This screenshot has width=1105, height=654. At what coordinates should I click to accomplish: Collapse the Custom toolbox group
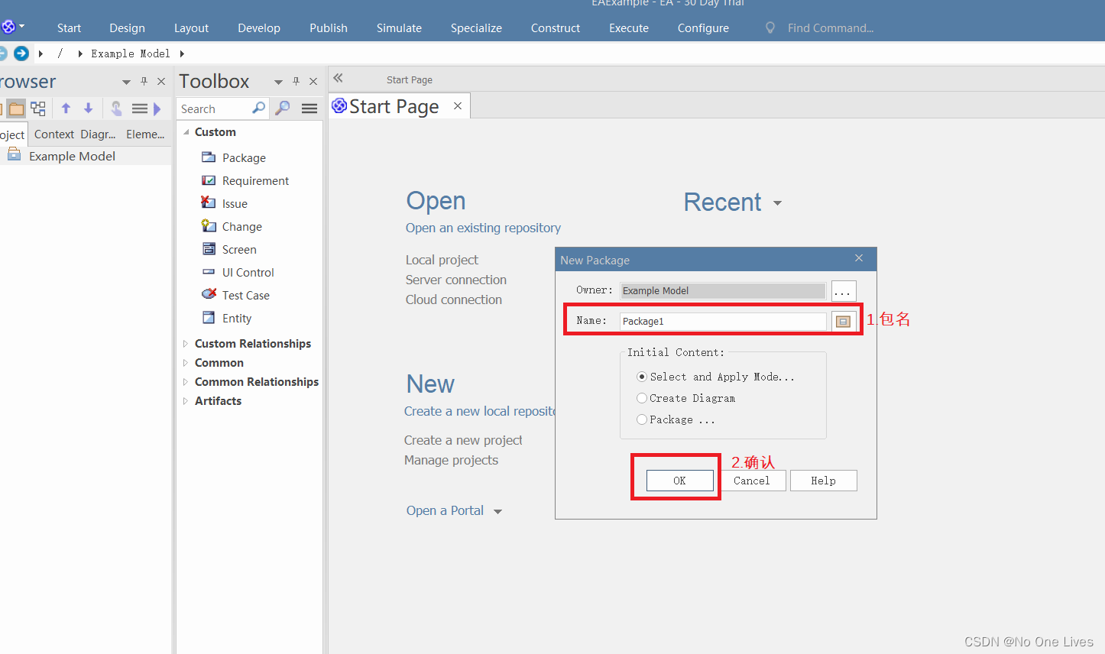pyautogui.click(x=186, y=132)
